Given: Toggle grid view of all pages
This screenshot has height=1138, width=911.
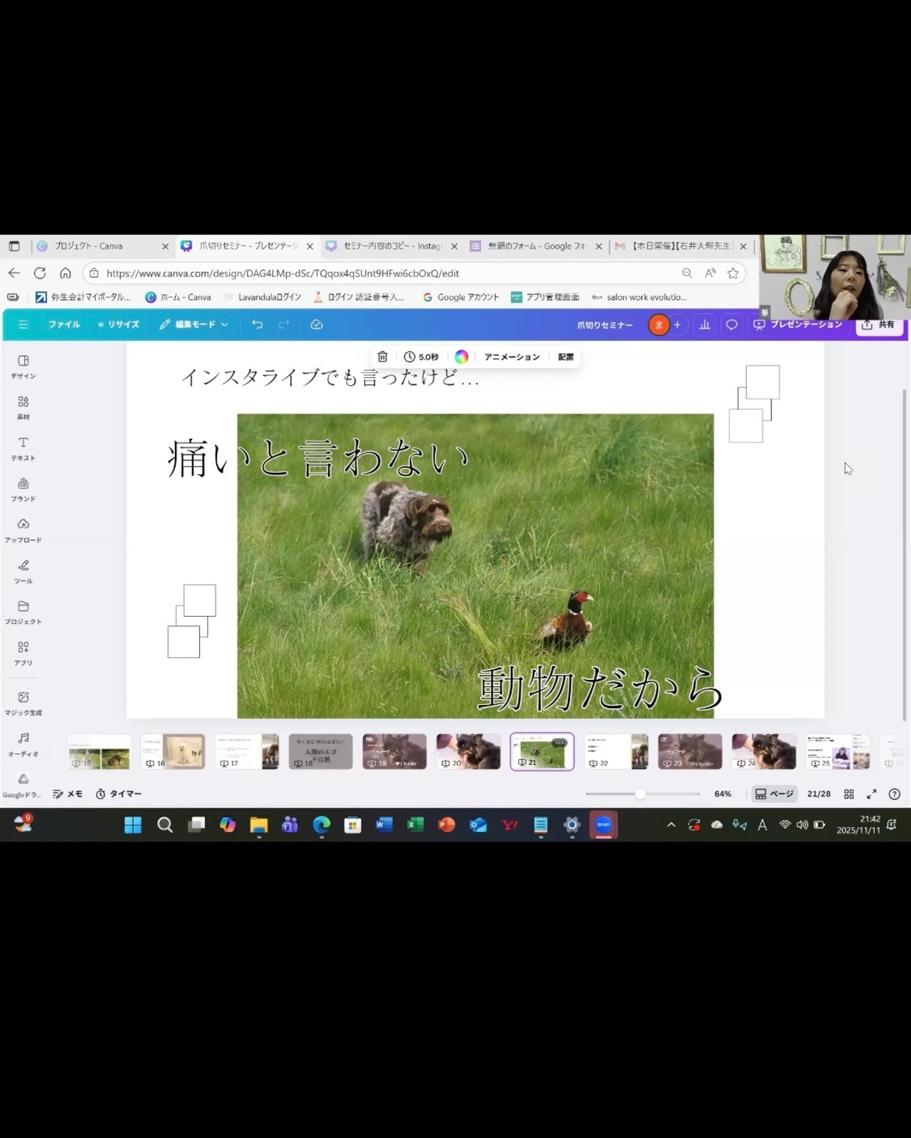Looking at the screenshot, I should 849,794.
